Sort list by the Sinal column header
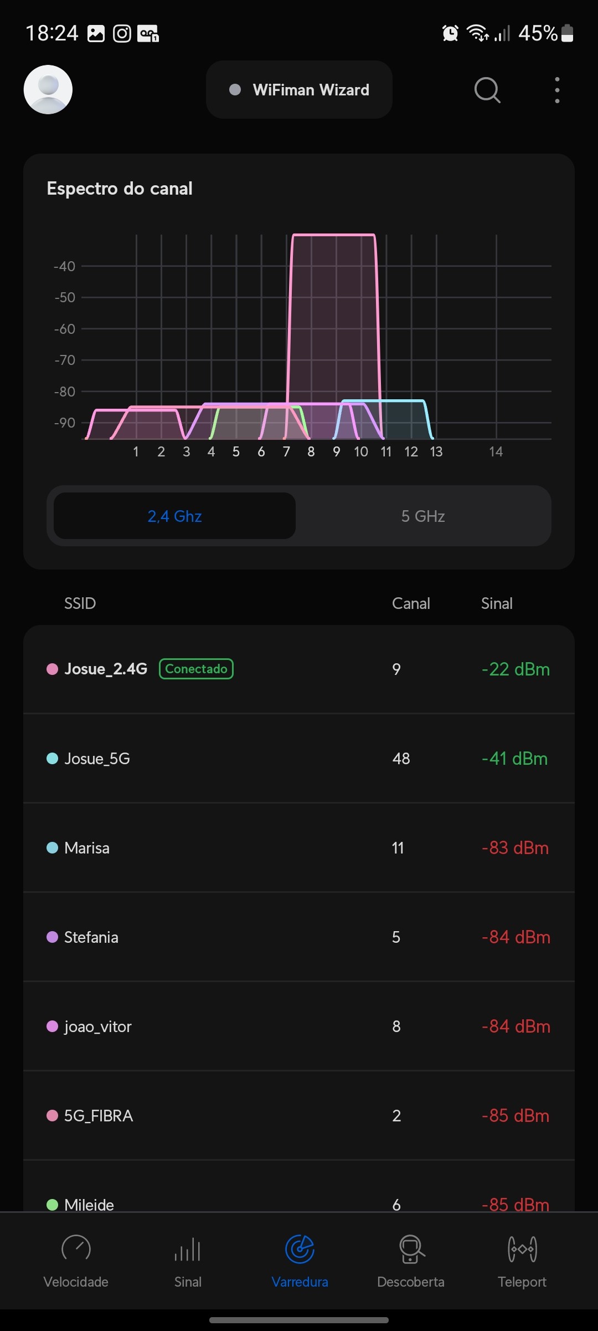This screenshot has width=598, height=1331. 497,603
